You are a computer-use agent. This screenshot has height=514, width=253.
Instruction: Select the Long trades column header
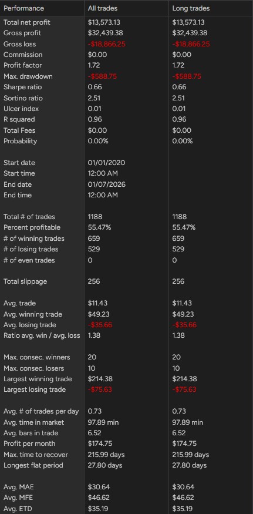pos(191,8)
